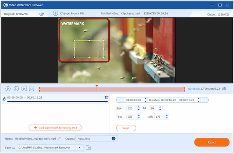Decrease the start time with the down arrow
The image size is (234, 154).
coord(145,101)
